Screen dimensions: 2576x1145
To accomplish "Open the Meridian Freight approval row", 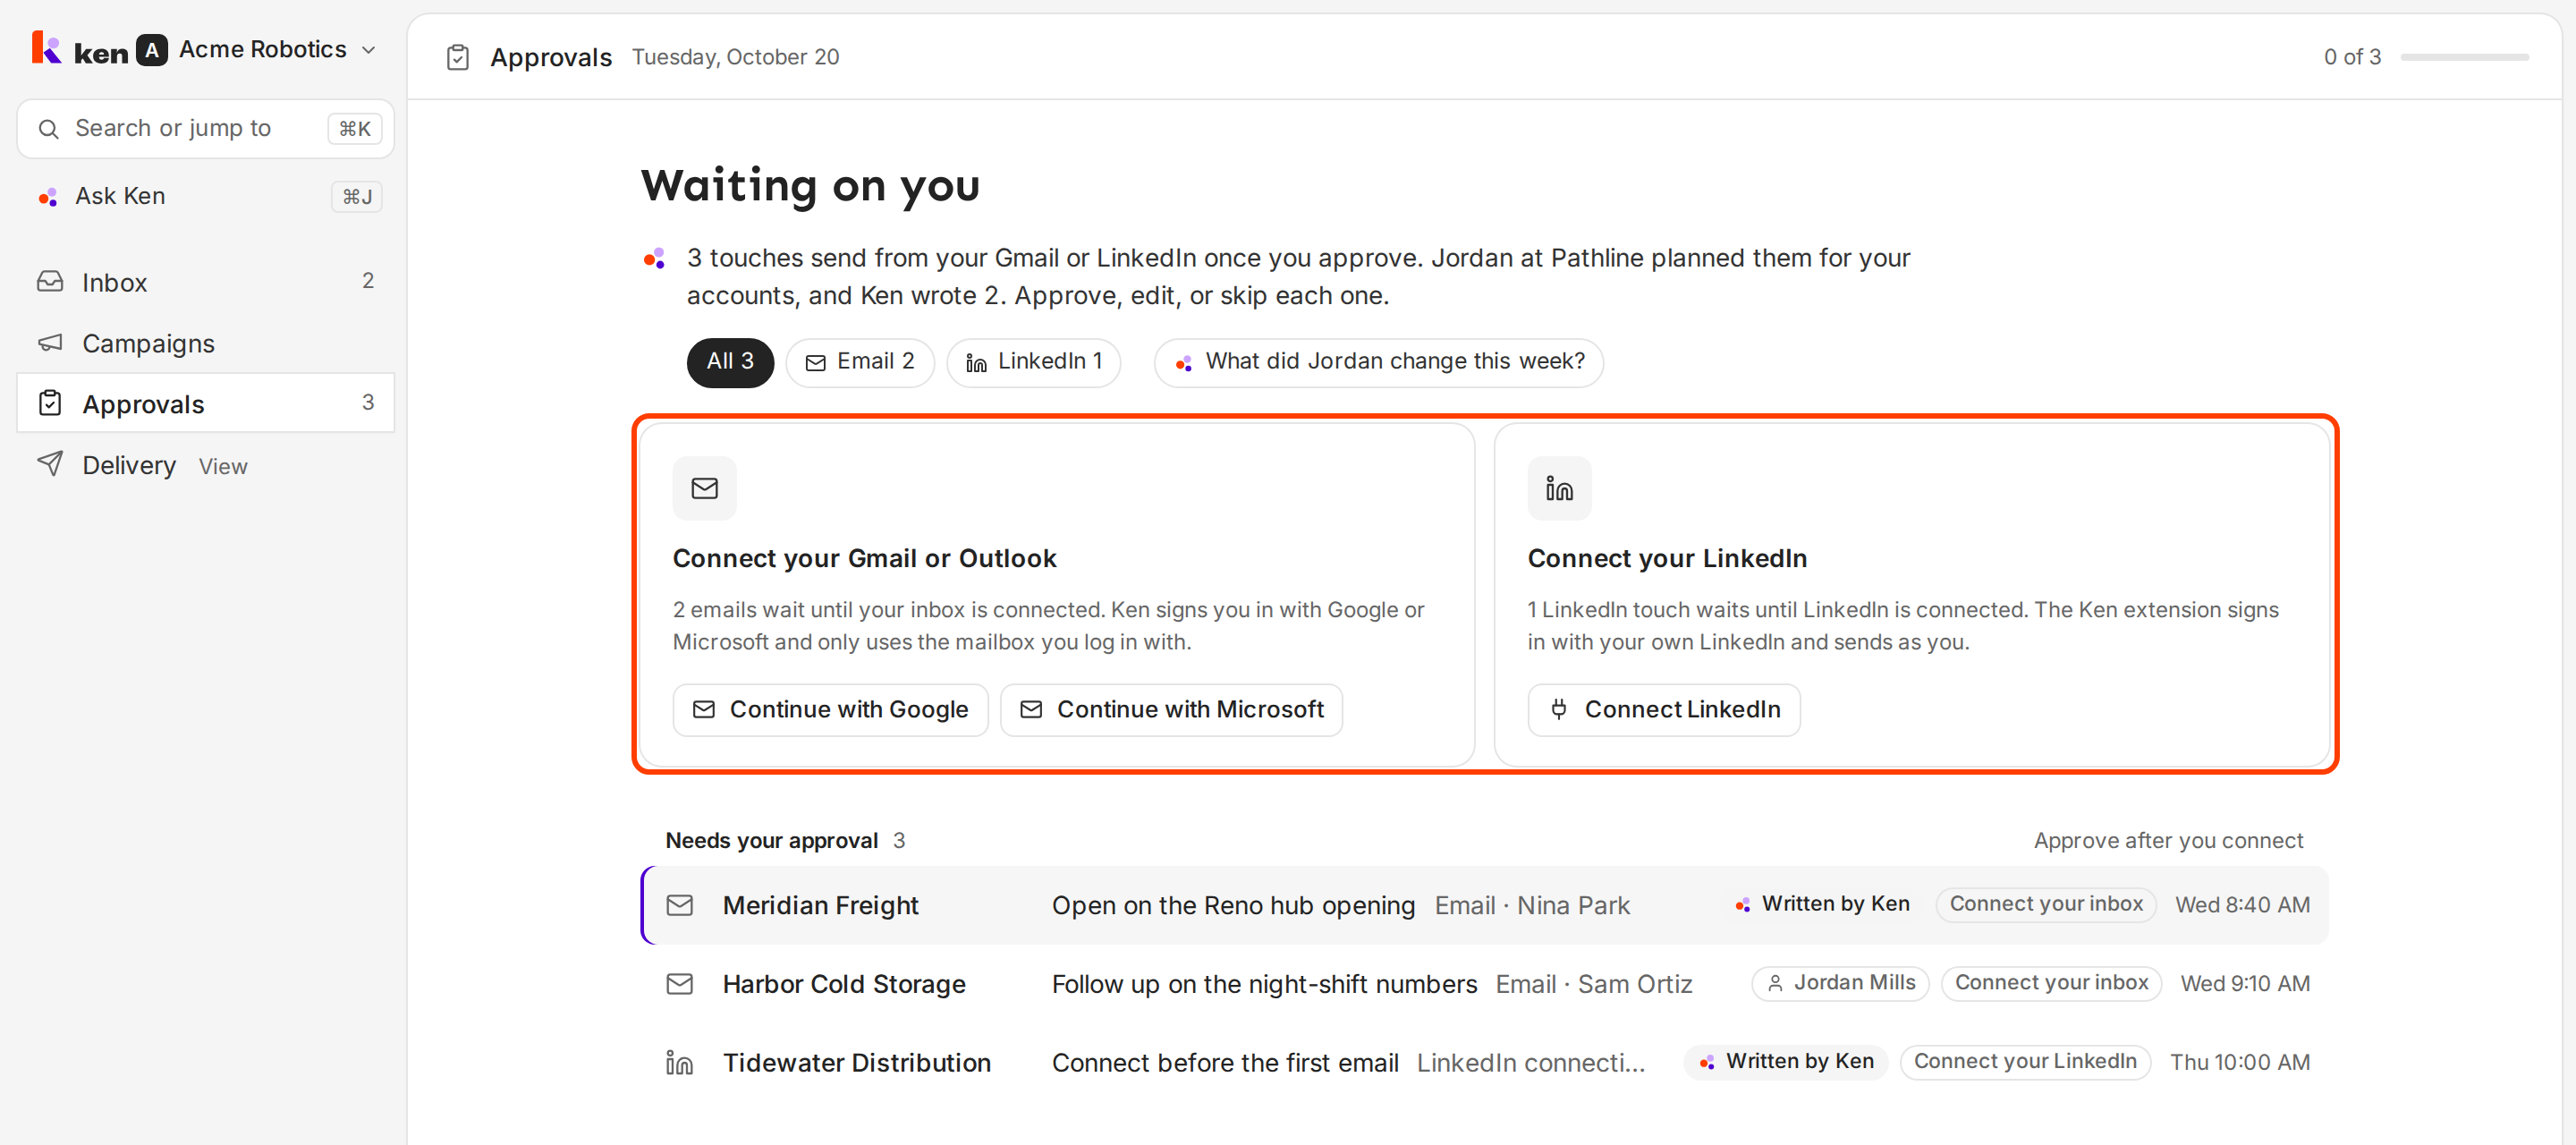I will [x=1486, y=906].
